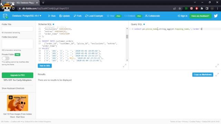Reload the page
Viewport: 221px width, 124px height.
[x=13, y=8]
